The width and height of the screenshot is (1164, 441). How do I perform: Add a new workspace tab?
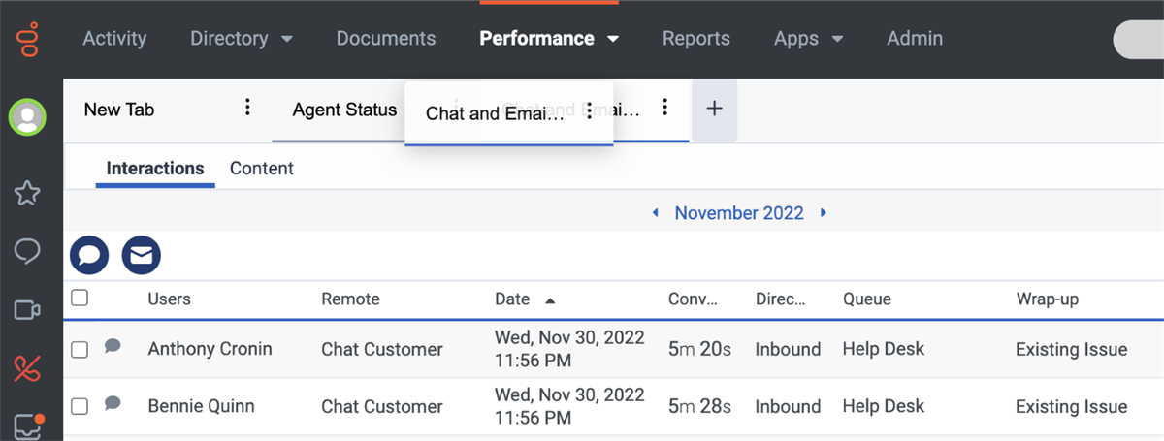[714, 109]
